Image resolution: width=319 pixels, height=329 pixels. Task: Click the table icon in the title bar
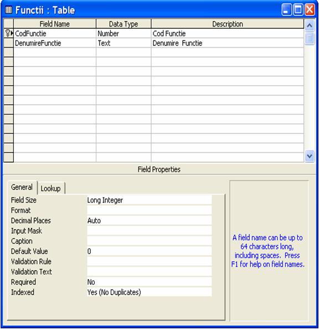9,10
